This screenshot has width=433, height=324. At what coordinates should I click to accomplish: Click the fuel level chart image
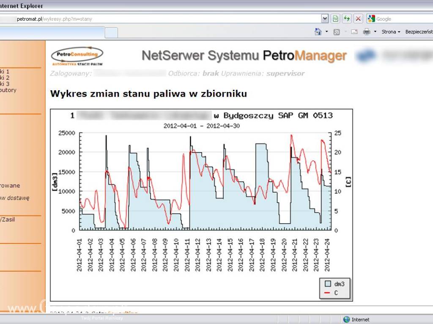(x=201, y=205)
